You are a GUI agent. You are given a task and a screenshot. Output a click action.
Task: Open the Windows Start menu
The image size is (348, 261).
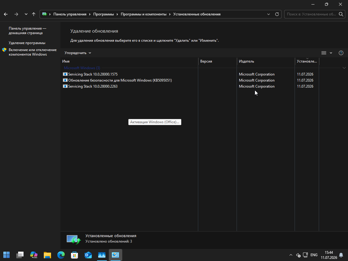pyautogui.click(x=6, y=255)
